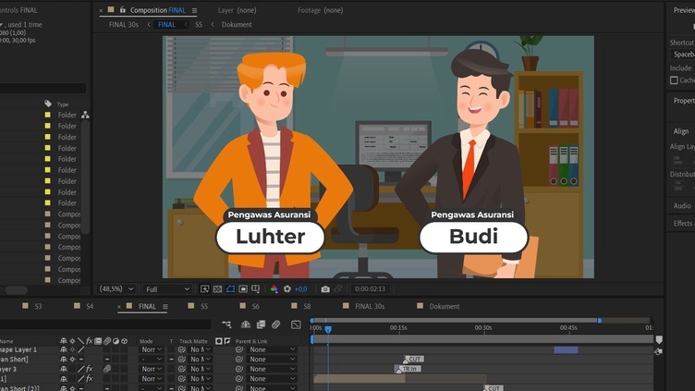695x391 pixels.
Task: Click the blue current time indicator on ruler
Action: [x=328, y=329]
